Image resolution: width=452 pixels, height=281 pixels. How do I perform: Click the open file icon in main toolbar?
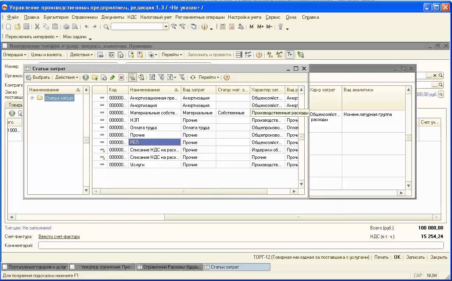pyautogui.click(x=17, y=27)
